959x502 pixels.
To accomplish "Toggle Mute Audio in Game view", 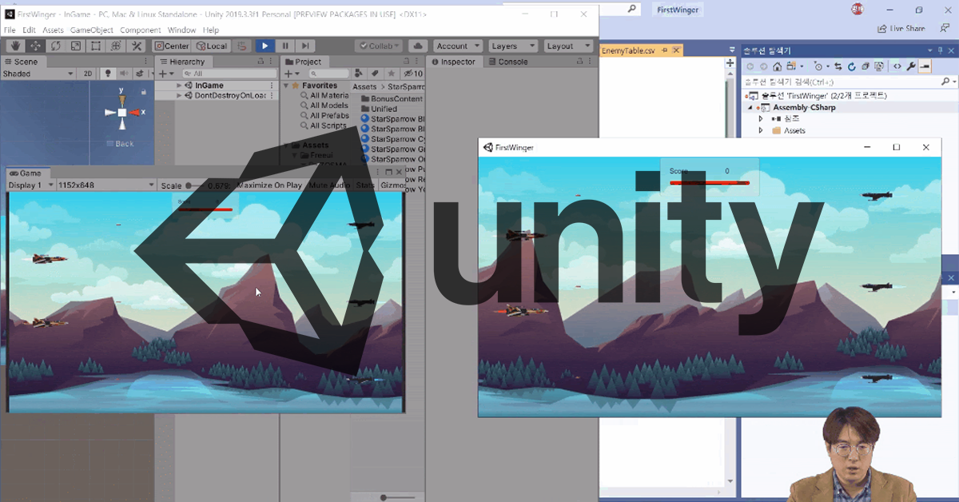I will (x=329, y=185).
